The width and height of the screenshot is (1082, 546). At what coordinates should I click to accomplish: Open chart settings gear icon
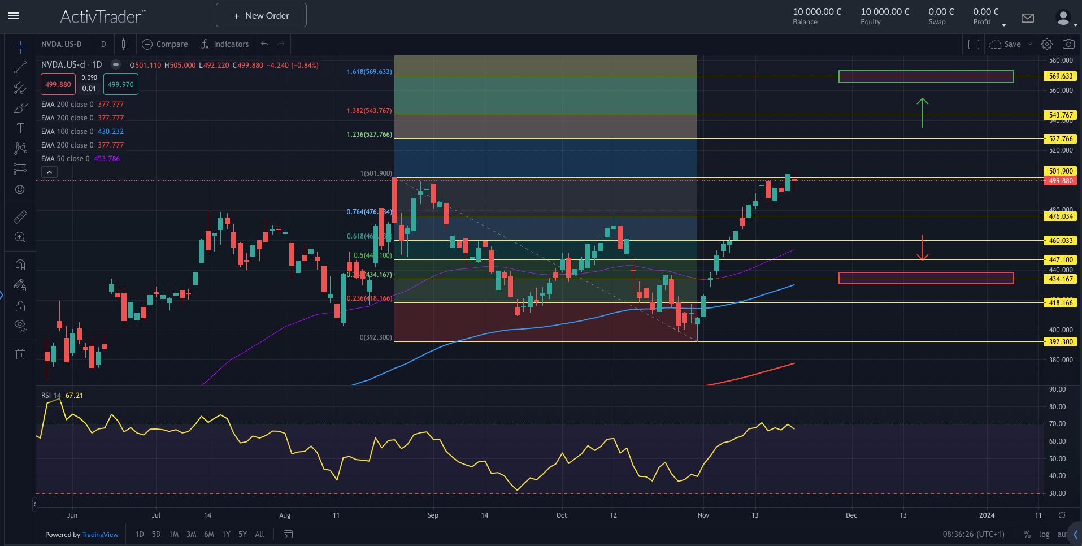coord(1047,44)
